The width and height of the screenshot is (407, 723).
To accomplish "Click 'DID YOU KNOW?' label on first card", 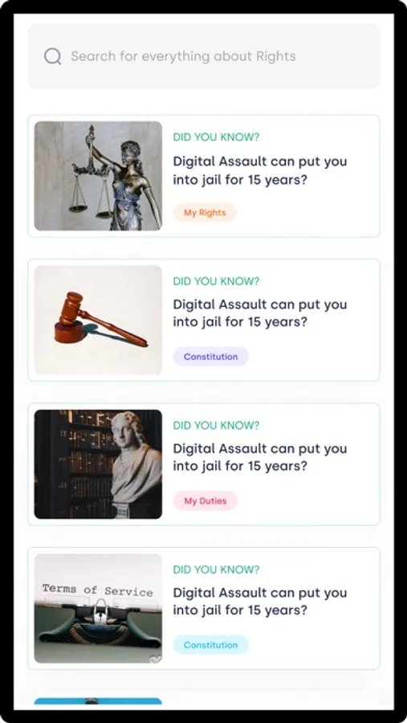I will tap(216, 137).
